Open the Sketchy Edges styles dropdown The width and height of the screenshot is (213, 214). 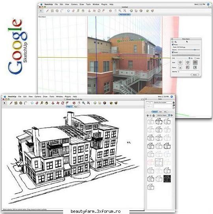point(163,115)
